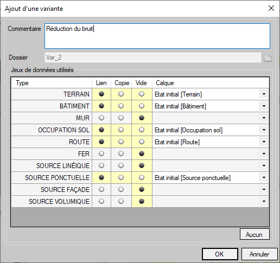Select Vide option for SOURCE PONCTUELLE row
The height and width of the screenshot is (263, 280).
coord(142,177)
